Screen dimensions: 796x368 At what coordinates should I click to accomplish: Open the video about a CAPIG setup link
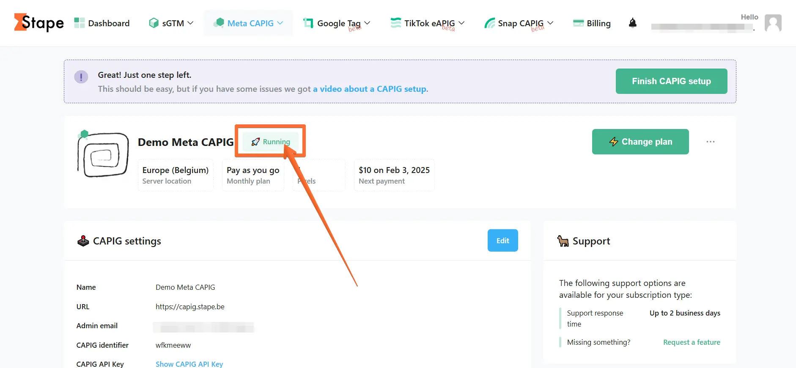[370, 89]
